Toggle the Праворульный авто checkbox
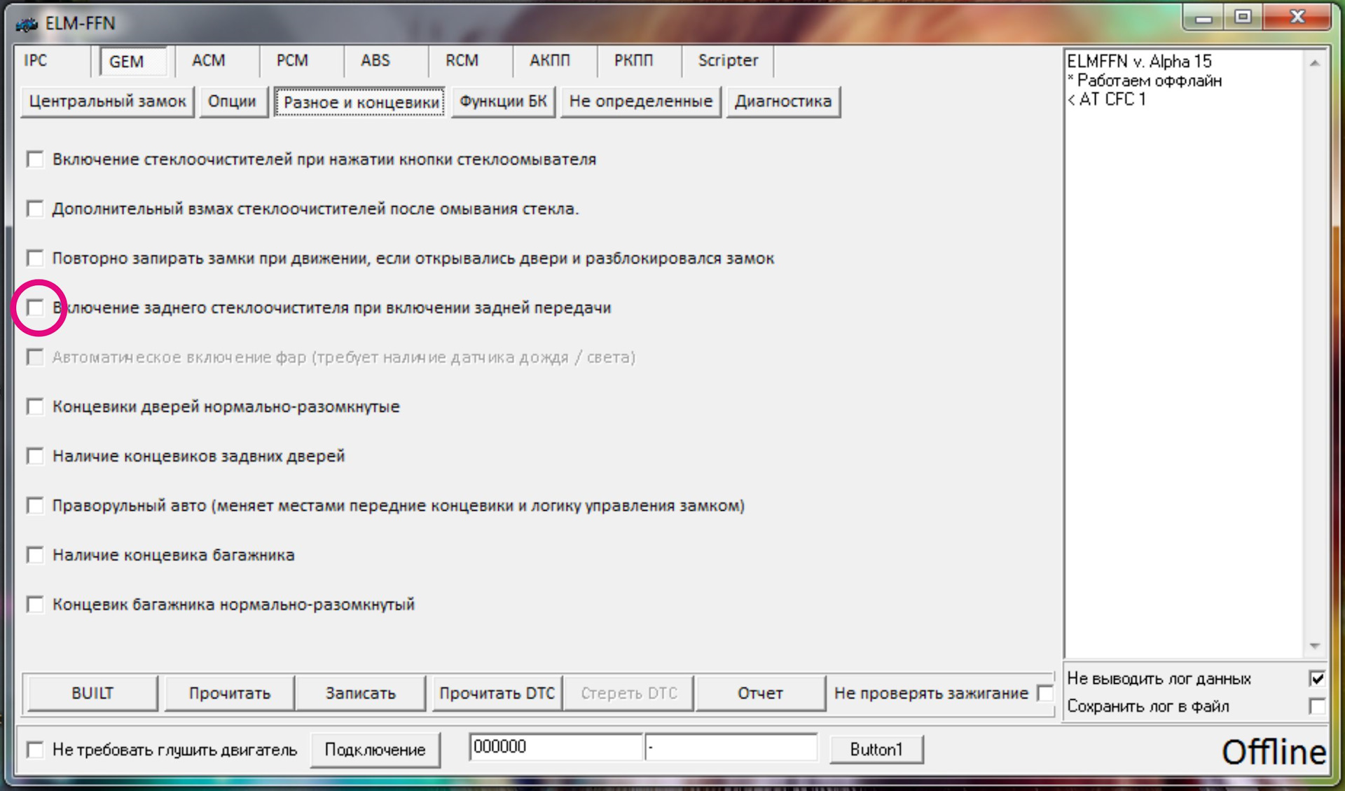1345x791 pixels. [x=36, y=504]
